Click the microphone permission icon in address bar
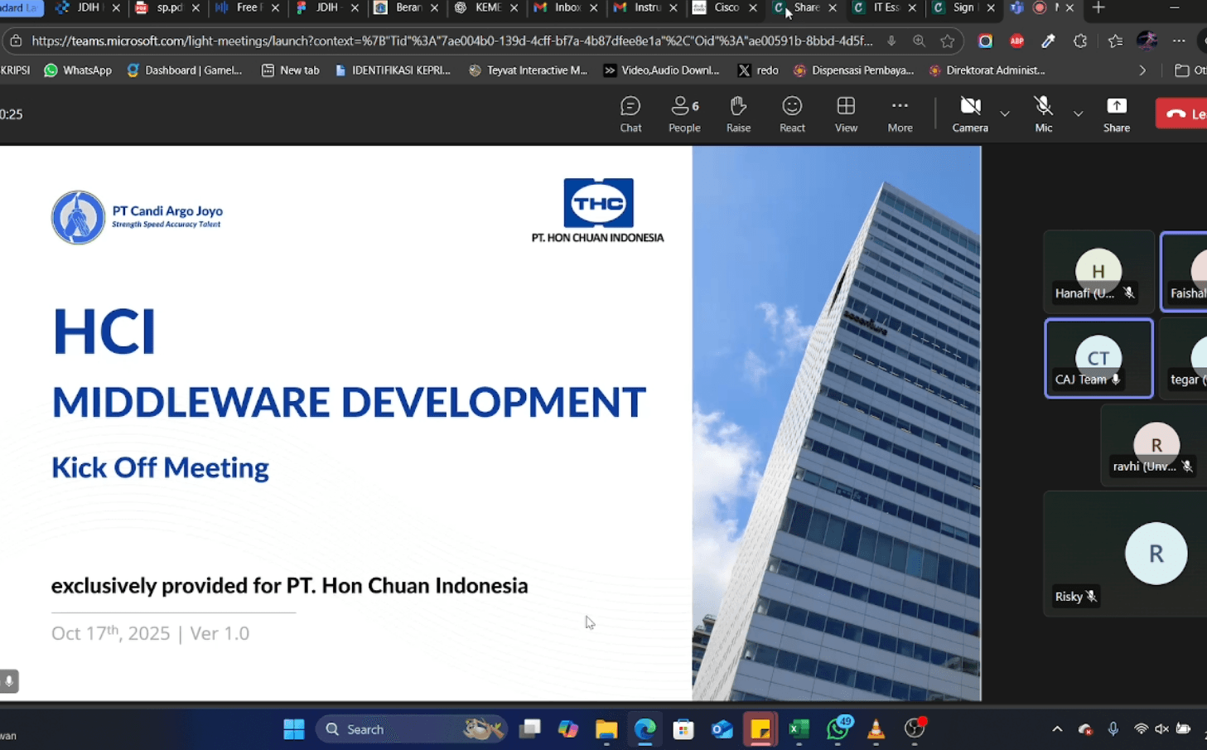Image resolution: width=1207 pixels, height=750 pixels. [x=891, y=41]
